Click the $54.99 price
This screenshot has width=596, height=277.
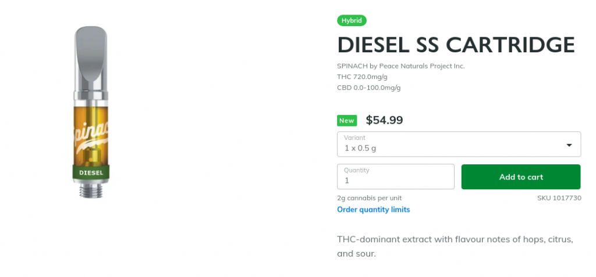point(384,120)
